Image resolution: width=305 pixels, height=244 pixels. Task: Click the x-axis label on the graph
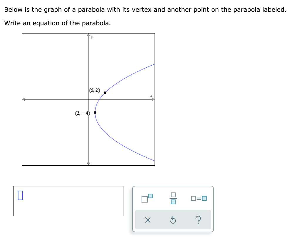[x=150, y=95]
